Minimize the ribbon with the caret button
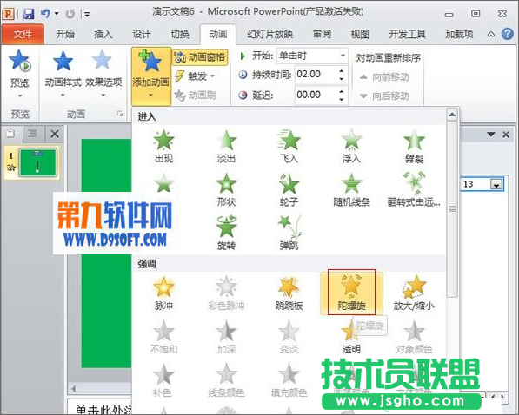519x415 pixels. coord(491,34)
